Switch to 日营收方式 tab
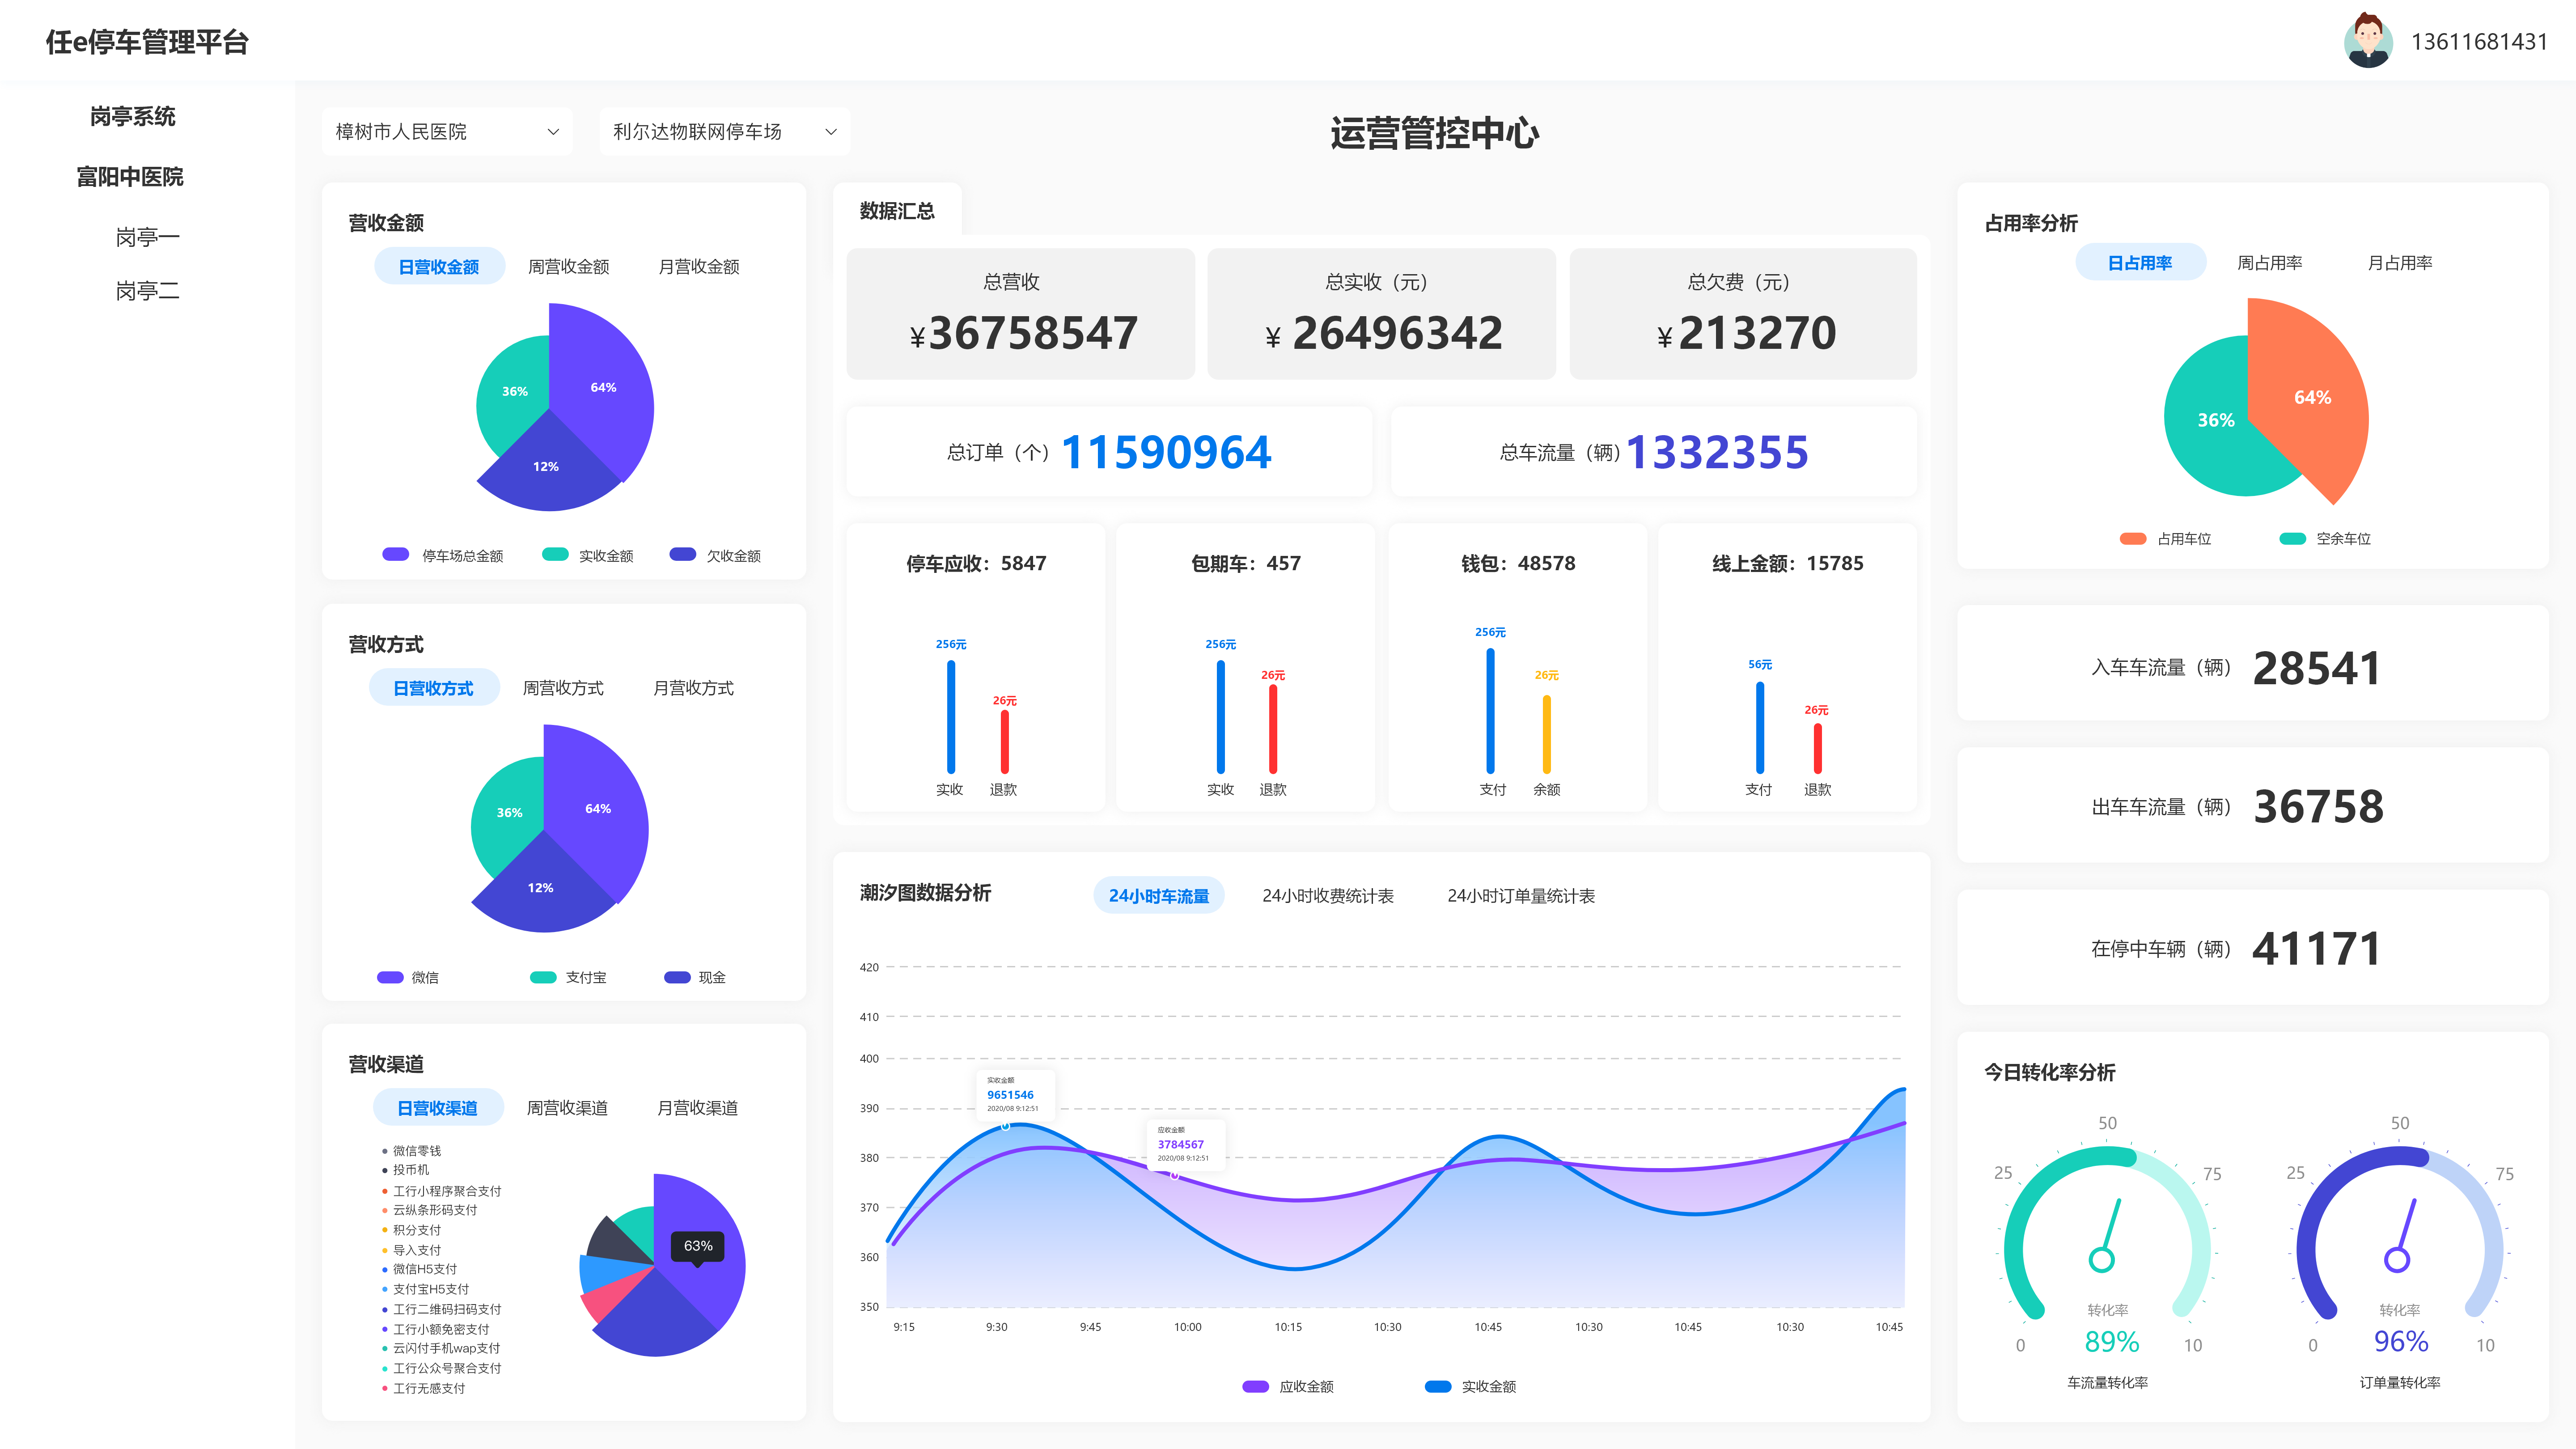 coord(433,688)
